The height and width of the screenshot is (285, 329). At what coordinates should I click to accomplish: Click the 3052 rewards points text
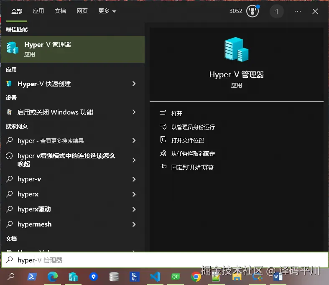tap(236, 11)
